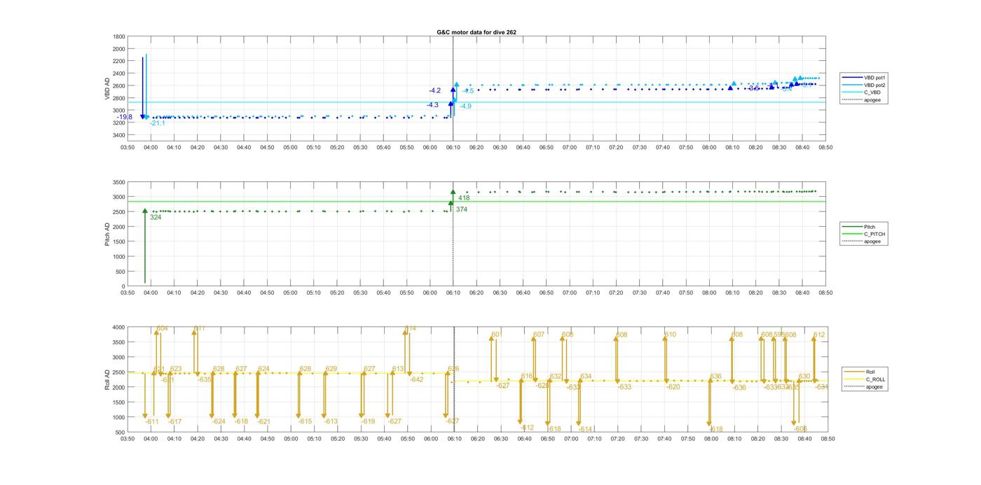Click the '-606' roll data label
This screenshot has width=981, height=485.
tap(801, 429)
